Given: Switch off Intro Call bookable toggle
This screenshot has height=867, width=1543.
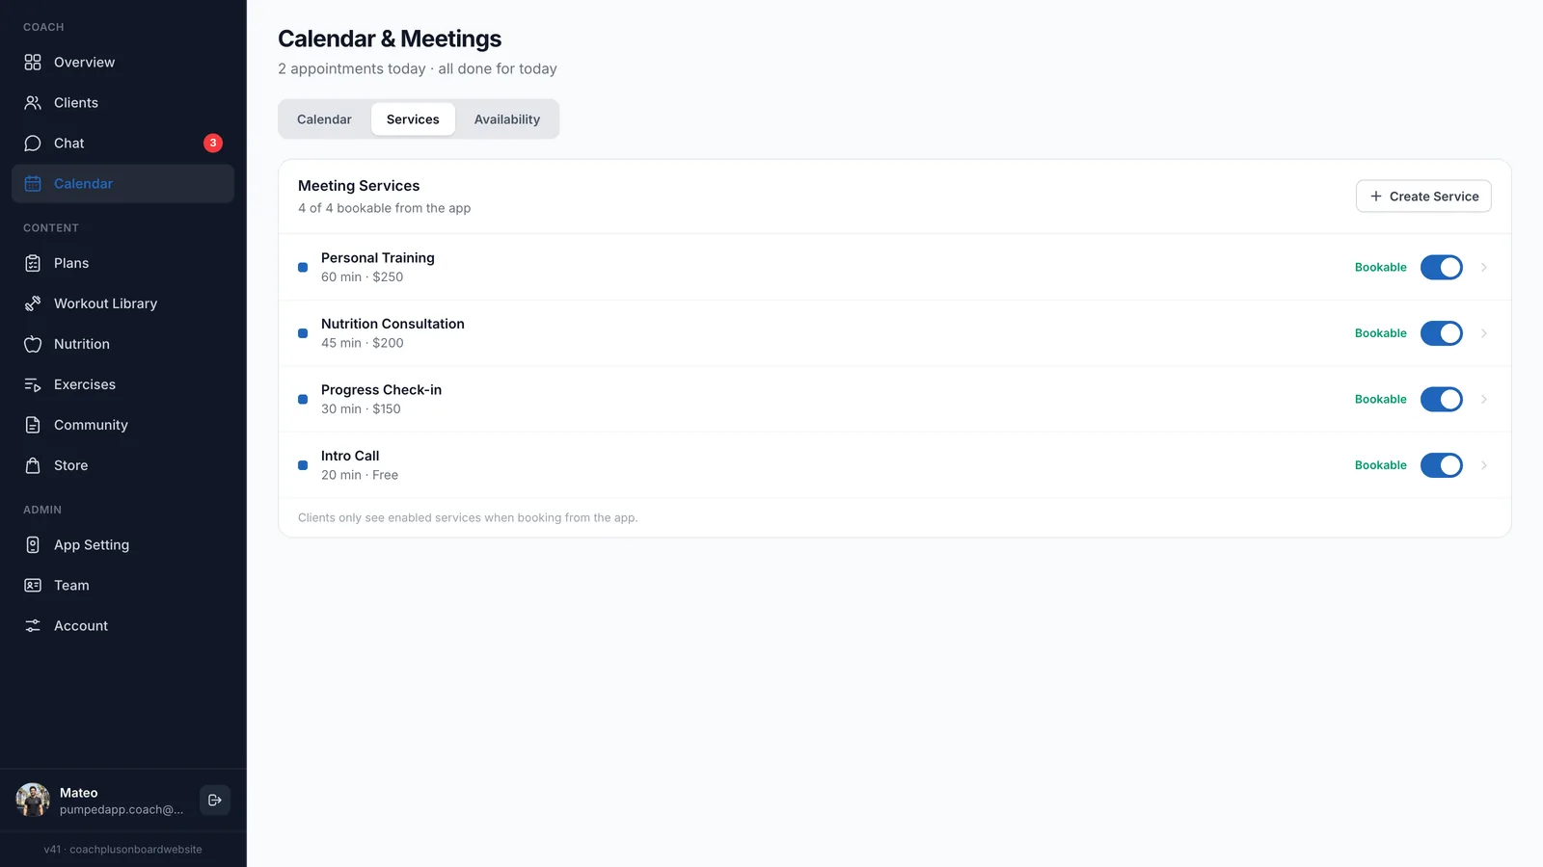Looking at the screenshot, I should click(1442, 465).
